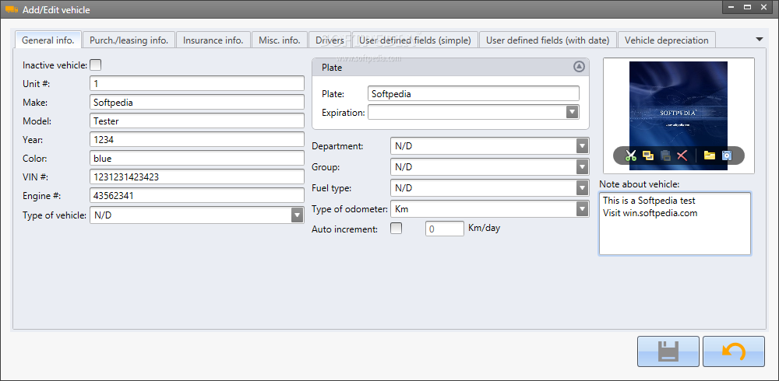Image resolution: width=779 pixels, height=381 pixels.
Task: Collapse the Plate panel using circle arrow
Action: 579,66
